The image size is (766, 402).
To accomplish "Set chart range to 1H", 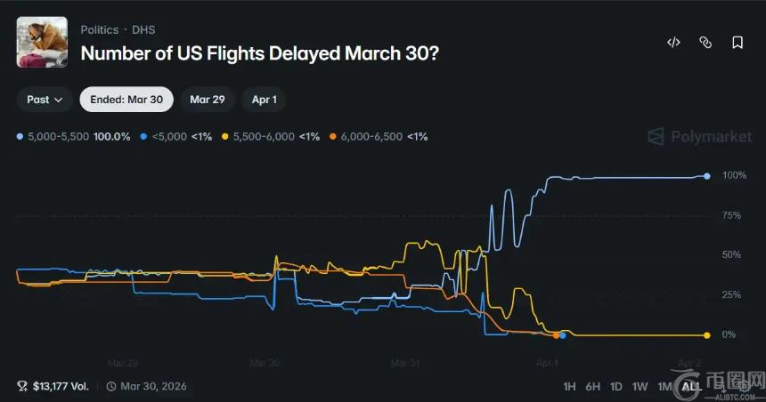I will point(571,386).
